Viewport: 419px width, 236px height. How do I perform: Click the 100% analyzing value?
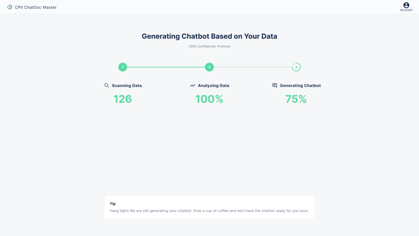click(209, 99)
